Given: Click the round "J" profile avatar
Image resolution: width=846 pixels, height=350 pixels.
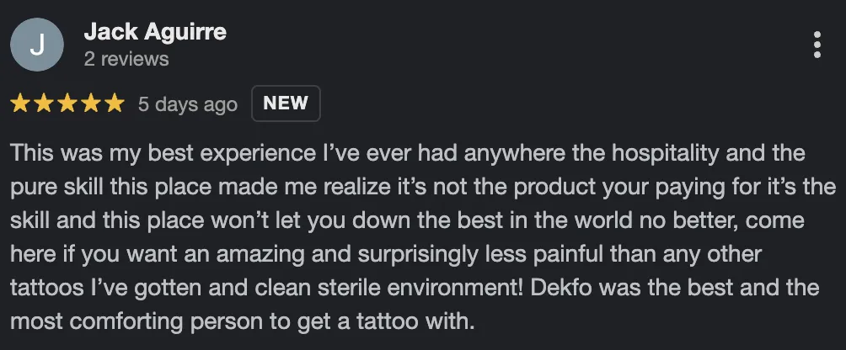Looking at the screenshot, I should (x=36, y=45).
